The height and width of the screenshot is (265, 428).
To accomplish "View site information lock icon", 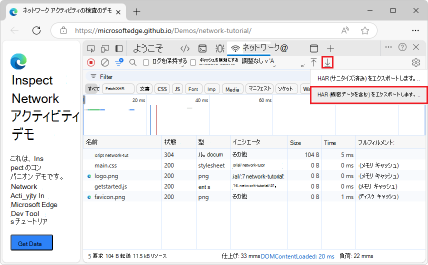I will tap(63, 30).
